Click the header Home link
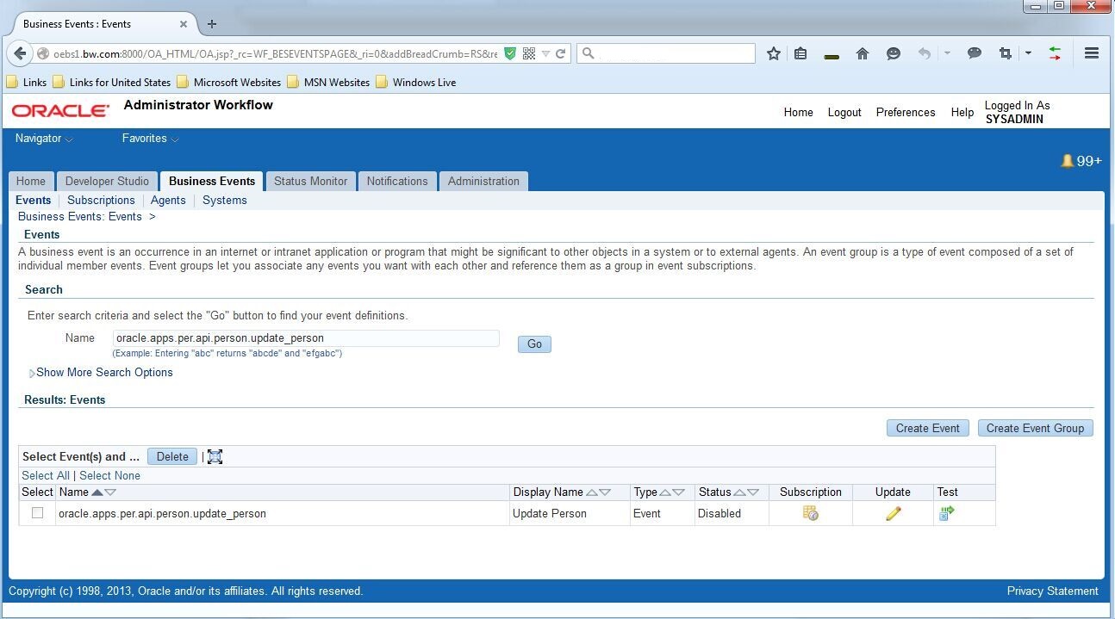 coord(798,113)
